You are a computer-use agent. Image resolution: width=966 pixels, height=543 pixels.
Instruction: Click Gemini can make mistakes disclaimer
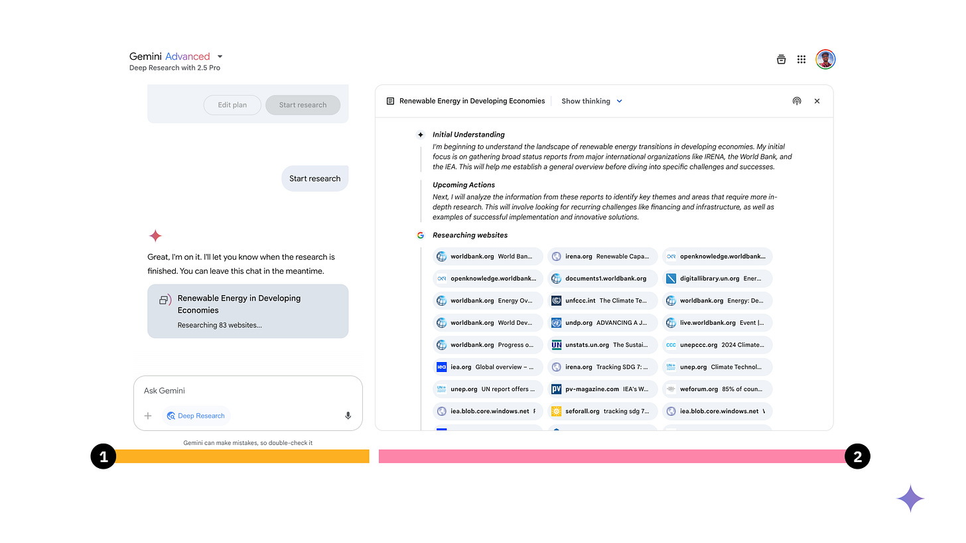tap(248, 442)
